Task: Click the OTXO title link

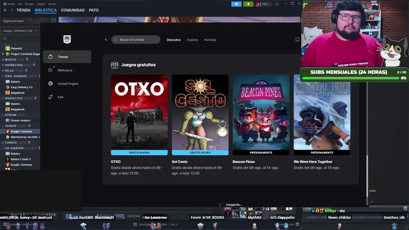Action: [x=116, y=162]
